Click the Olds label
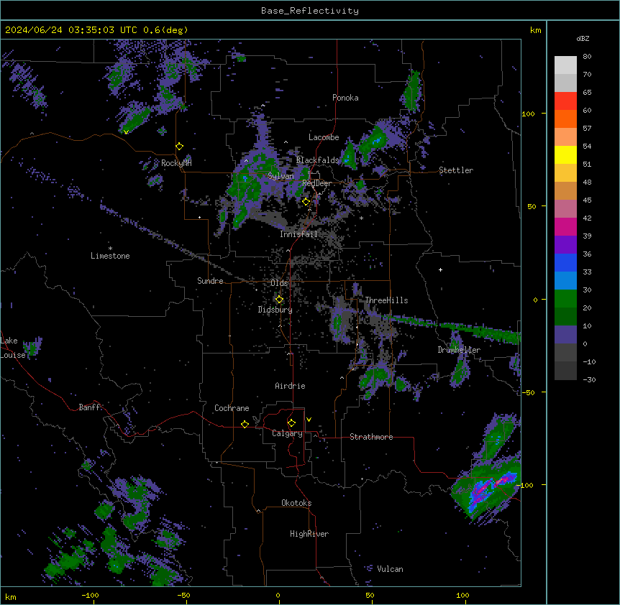 pos(279,283)
